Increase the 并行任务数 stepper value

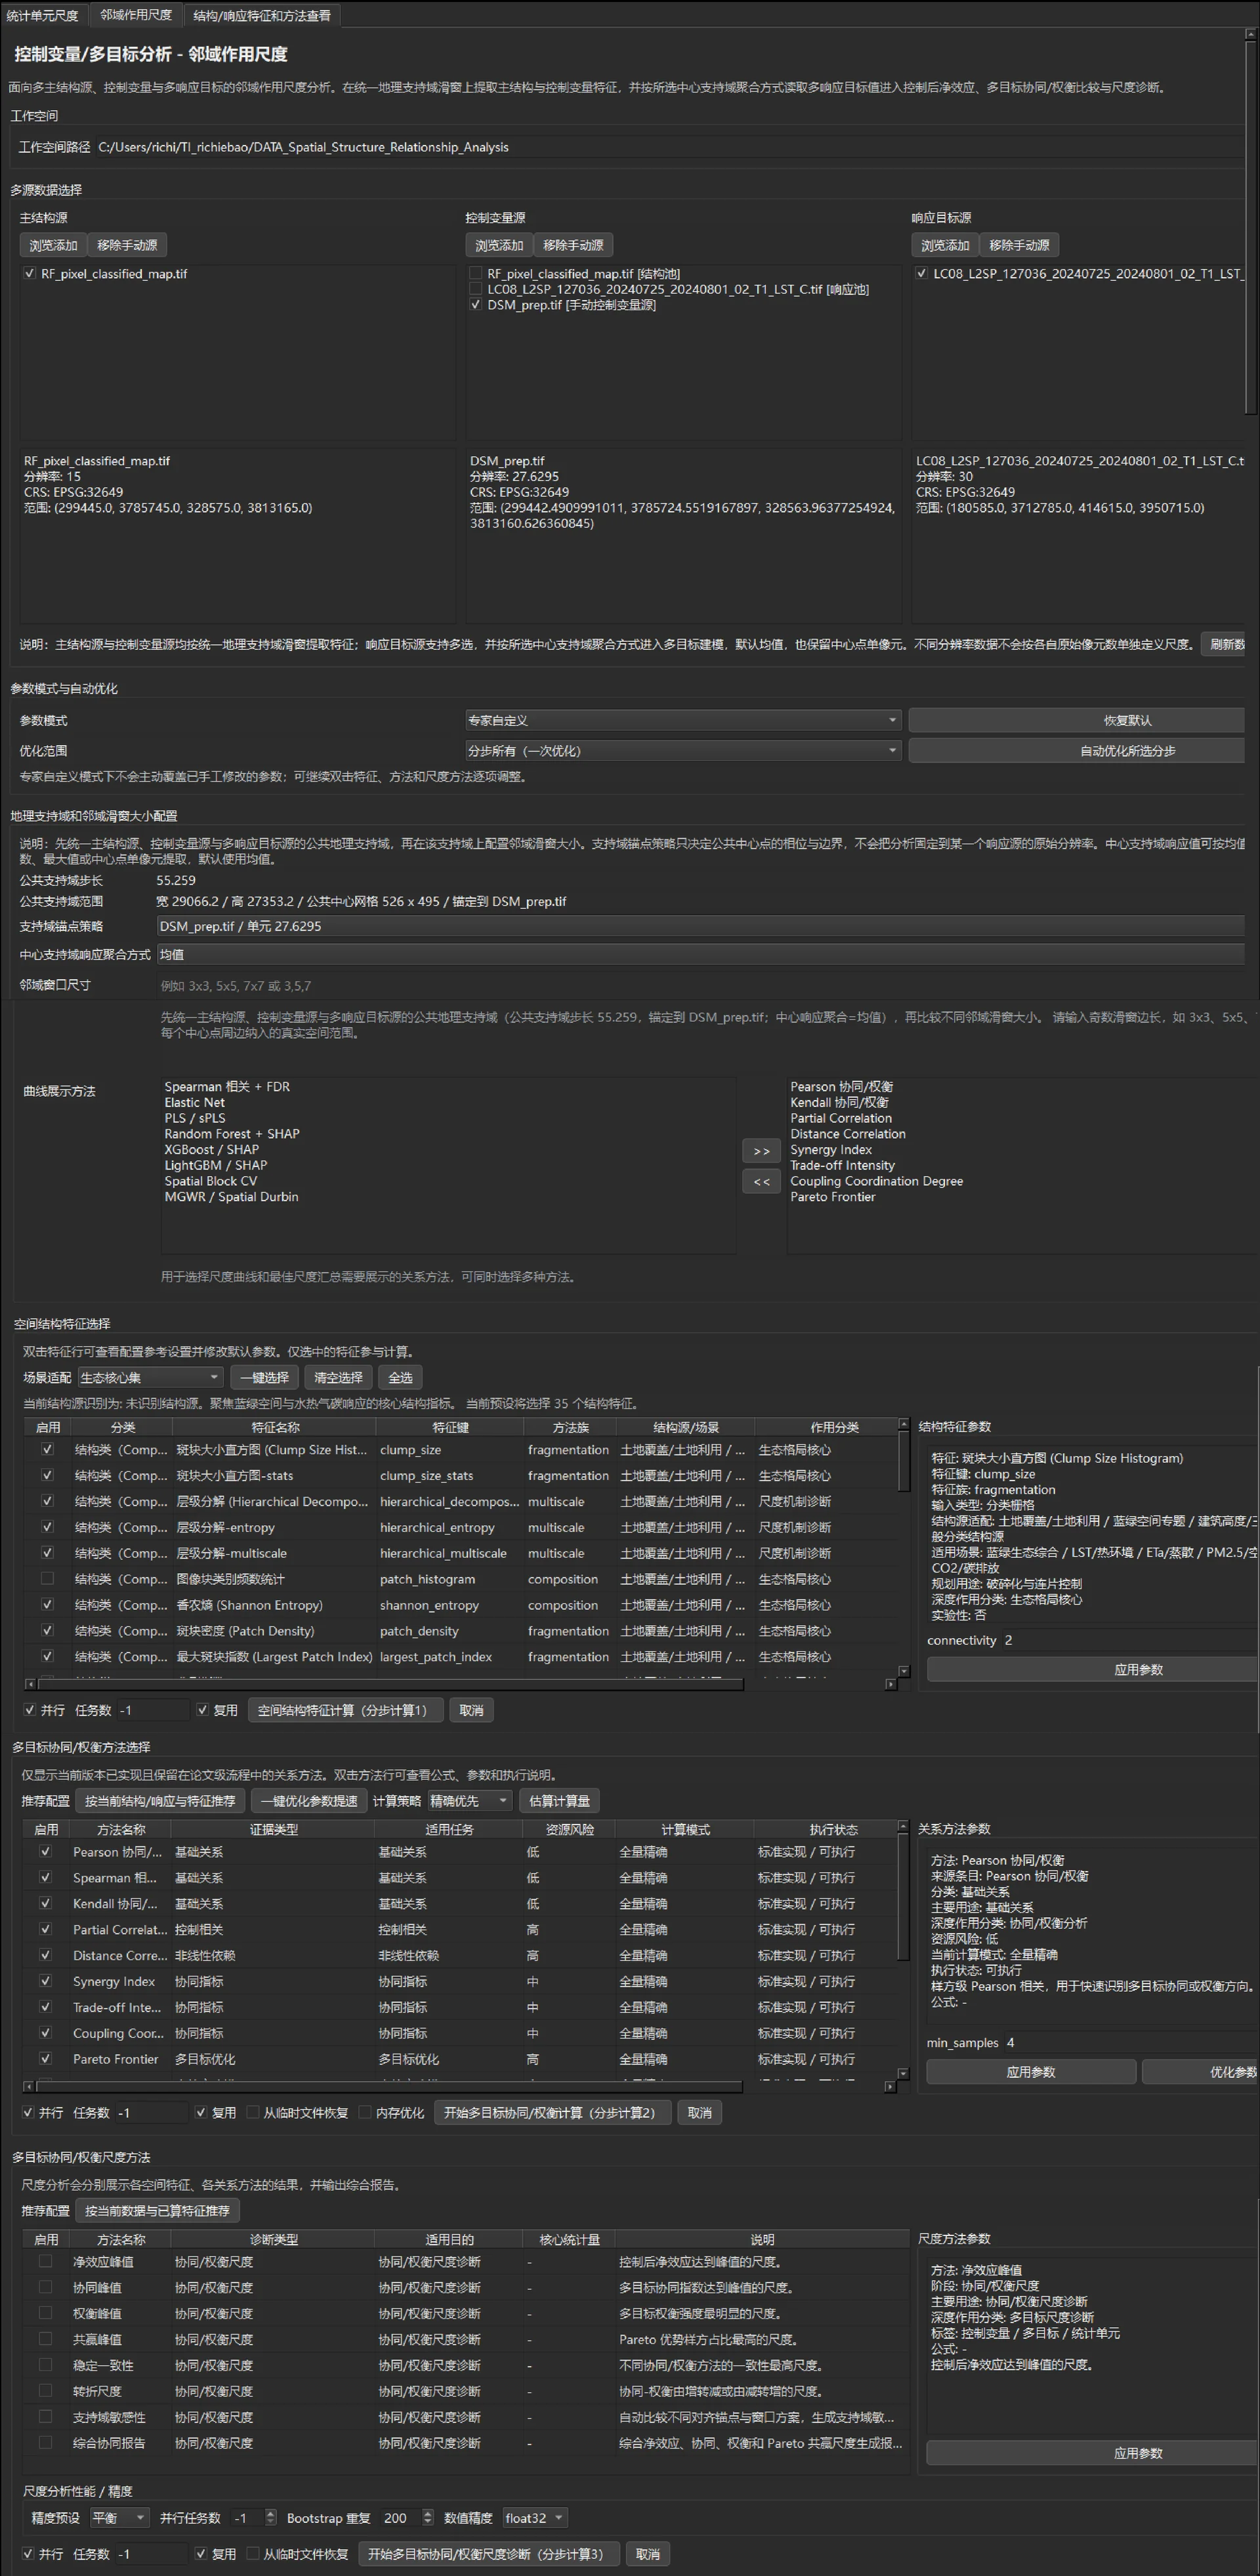click(270, 2513)
